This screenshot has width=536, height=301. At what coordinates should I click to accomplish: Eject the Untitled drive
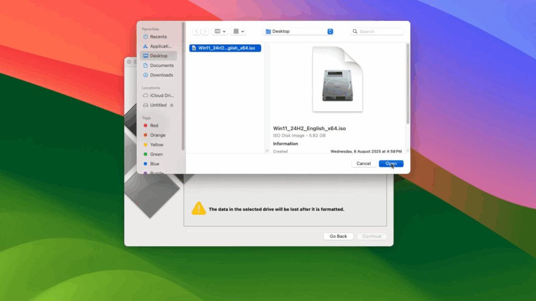click(x=172, y=105)
